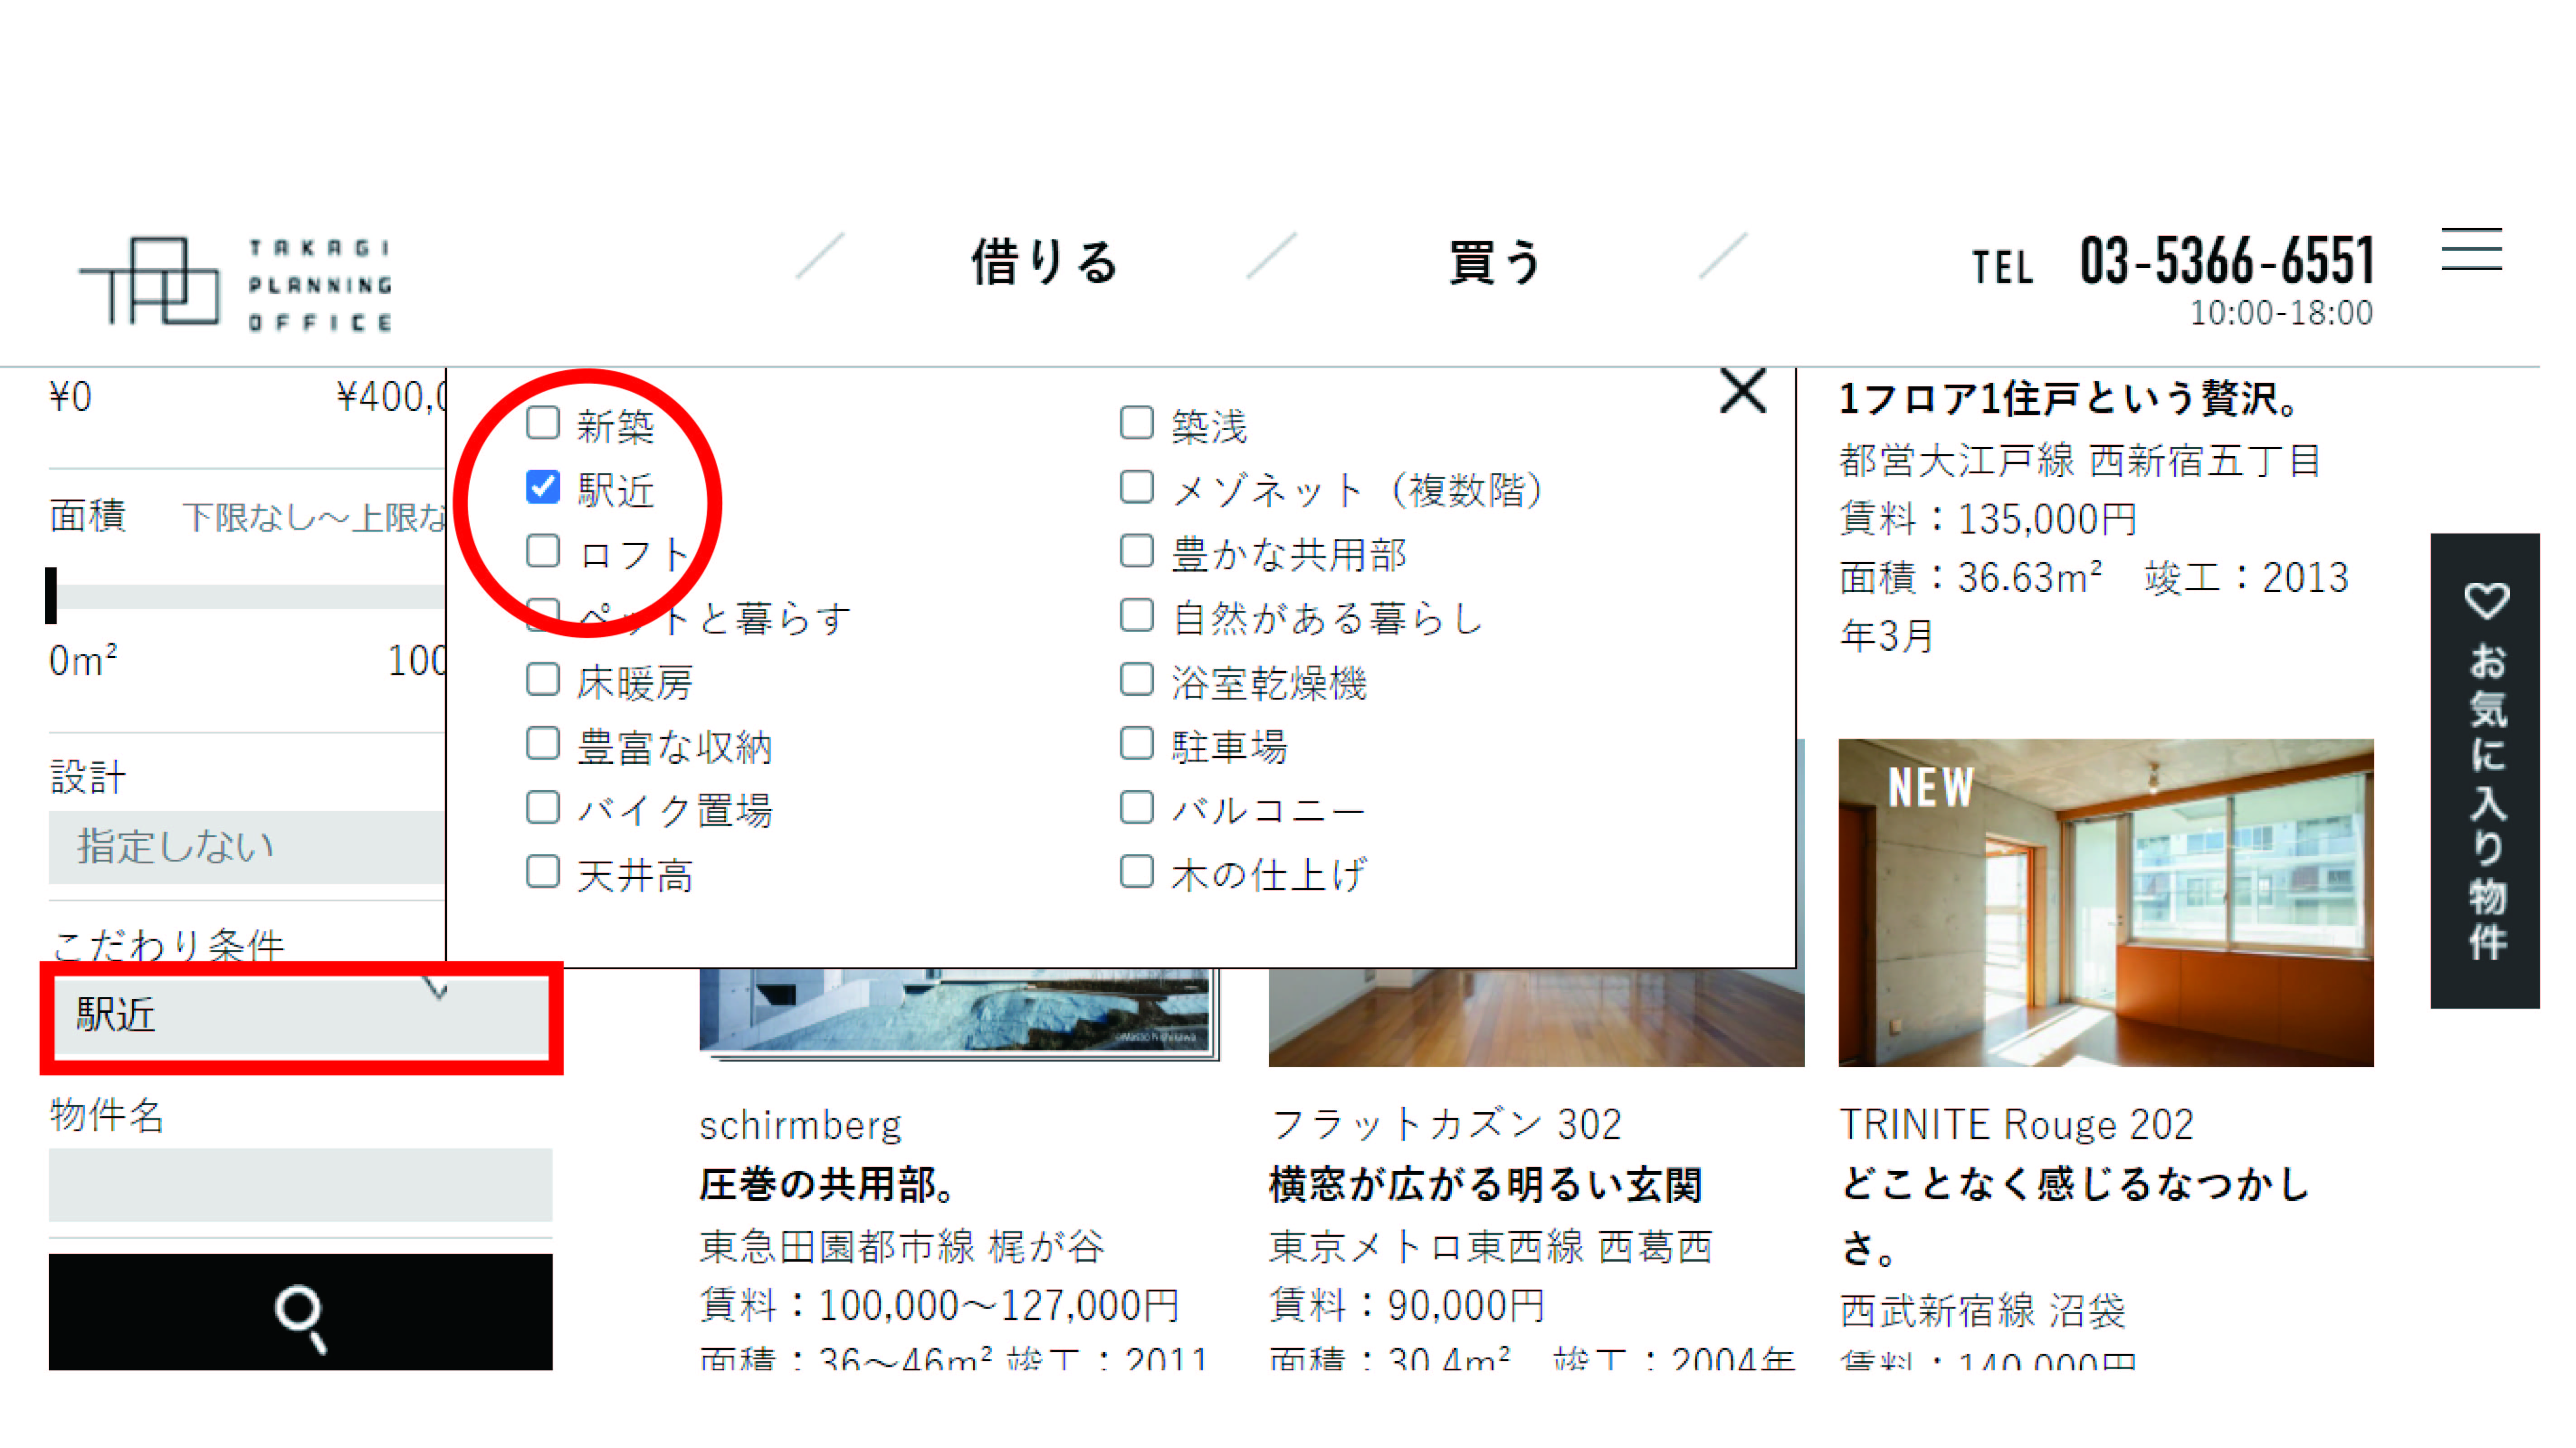The width and height of the screenshot is (2576, 1448).
Task: Check the 豊かな共用部 checkbox
Action: 1137,551
